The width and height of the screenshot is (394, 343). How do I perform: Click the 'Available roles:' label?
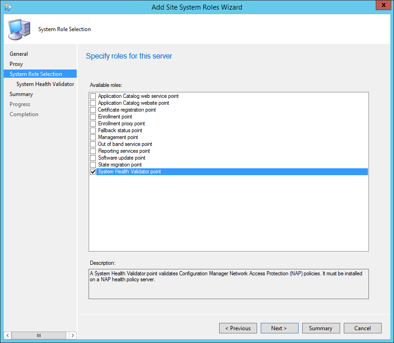106,85
